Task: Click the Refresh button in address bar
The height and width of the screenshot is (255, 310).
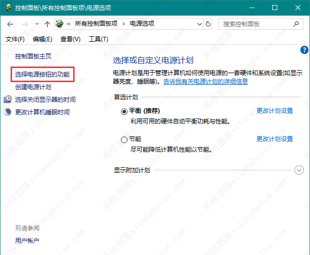Action: [209, 24]
